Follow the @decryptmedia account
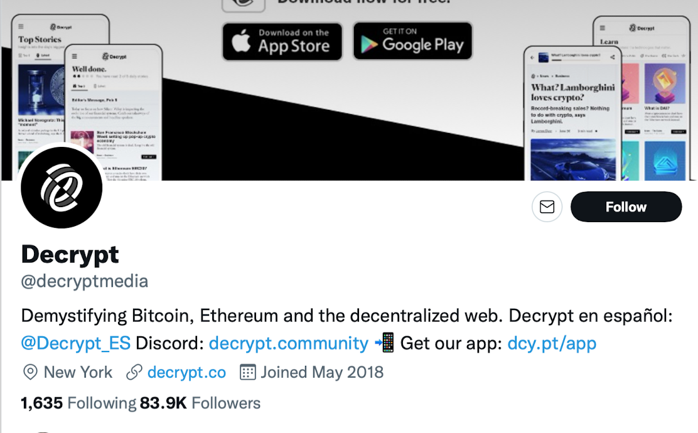Viewport: 698px width, 433px height. coord(626,206)
